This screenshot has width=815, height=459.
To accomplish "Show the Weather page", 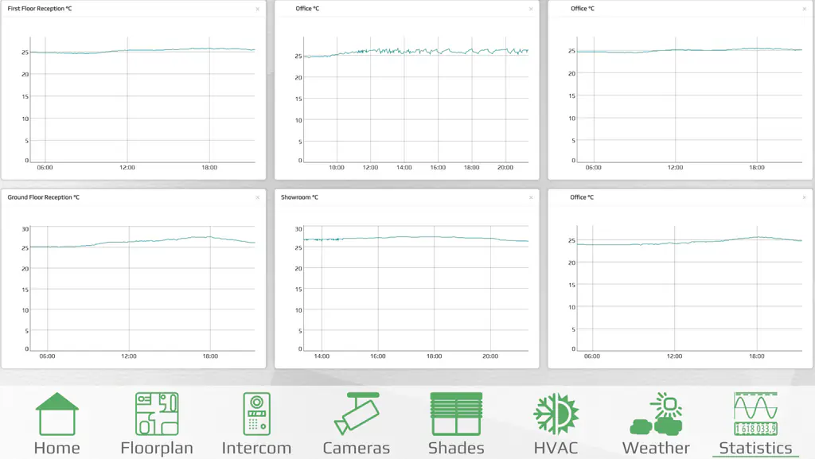I will (x=656, y=424).
